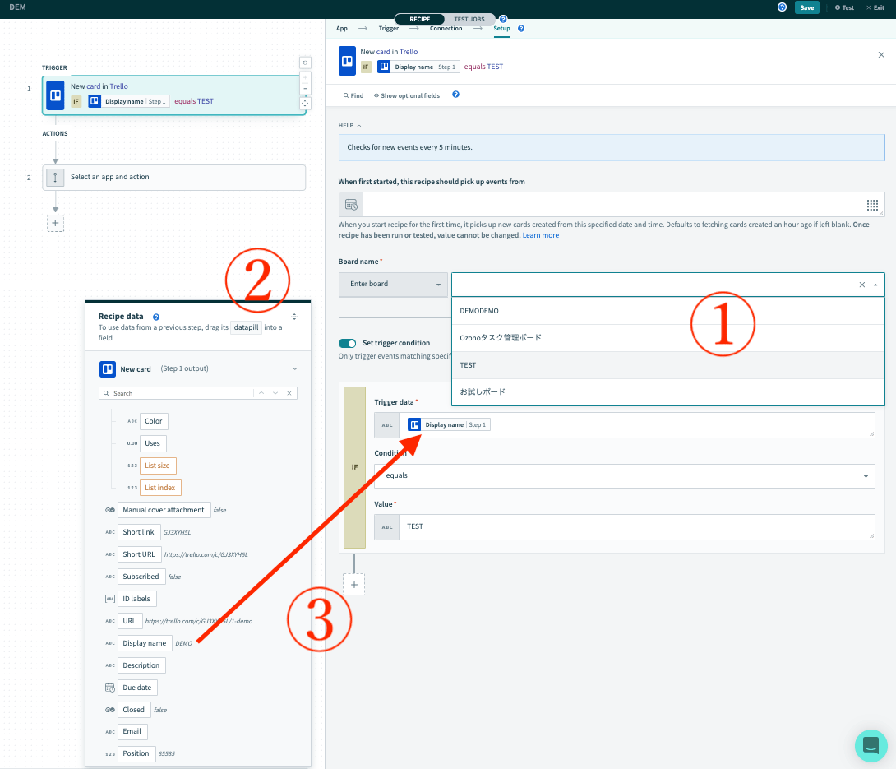Go to the Connection step
This screenshot has width=896, height=769.
[x=446, y=29]
